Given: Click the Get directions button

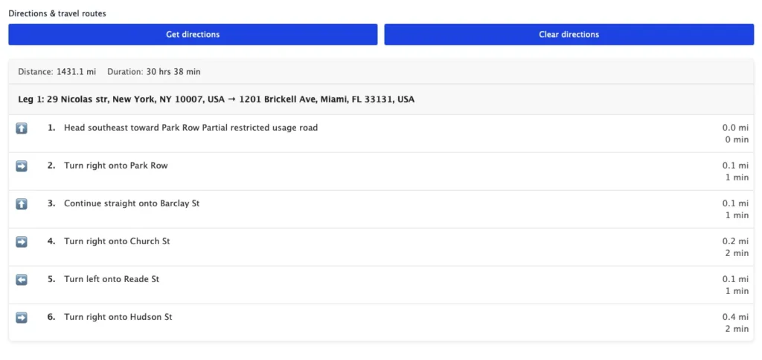Looking at the screenshot, I should point(193,34).
